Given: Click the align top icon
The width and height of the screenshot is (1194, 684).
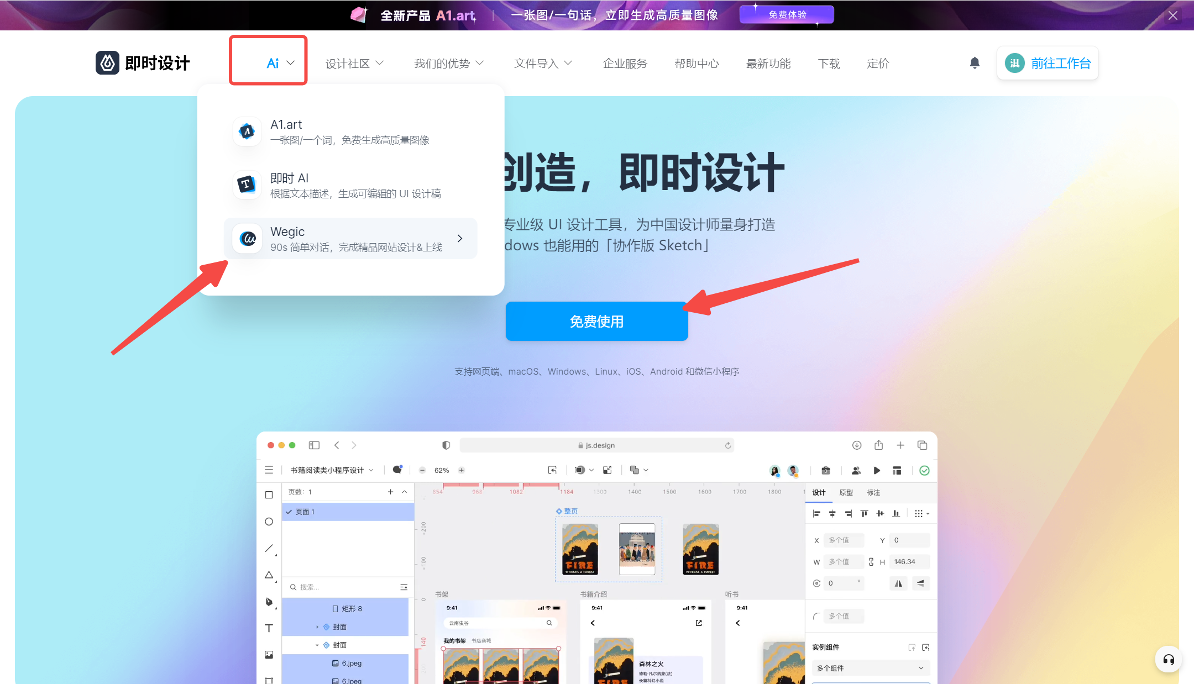Looking at the screenshot, I should (x=864, y=514).
